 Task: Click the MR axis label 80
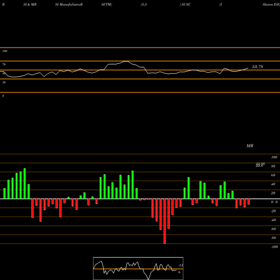(x=273, y=166)
